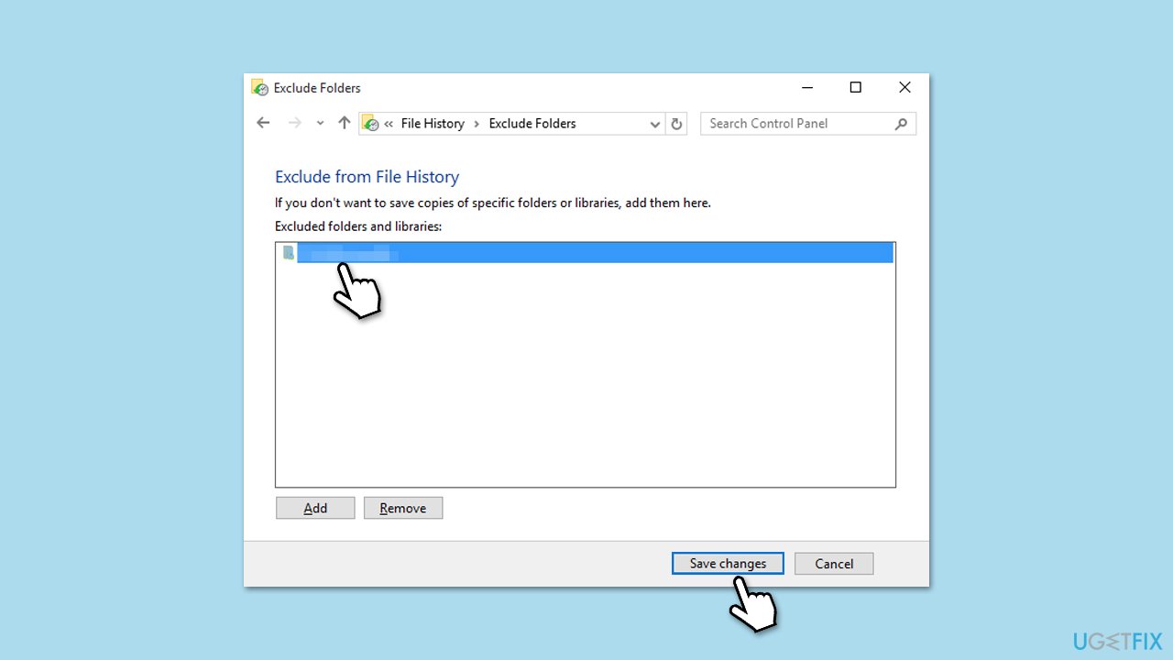Select the Exclude Folders breadcrumb
The height and width of the screenshot is (660, 1173).
532,124
